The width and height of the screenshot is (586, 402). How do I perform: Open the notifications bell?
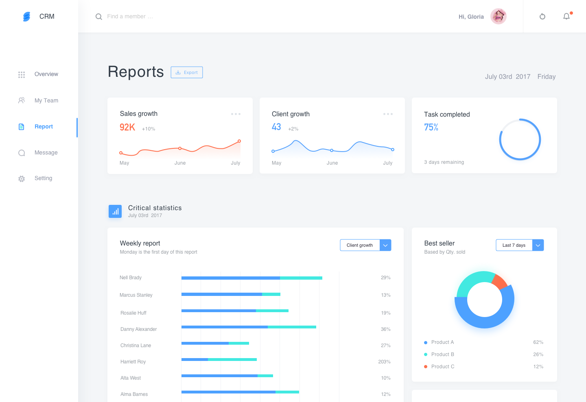tap(566, 16)
